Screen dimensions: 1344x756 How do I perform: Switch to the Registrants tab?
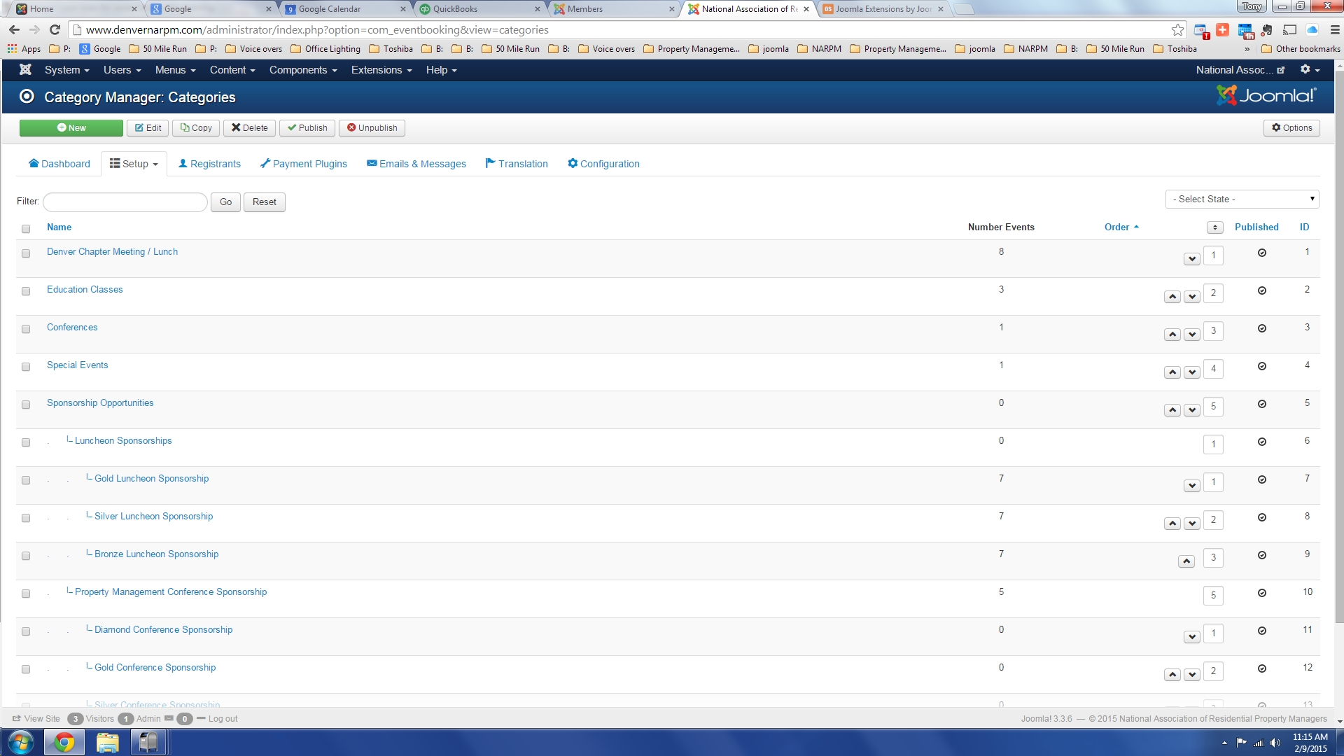(x=209, y=164)
